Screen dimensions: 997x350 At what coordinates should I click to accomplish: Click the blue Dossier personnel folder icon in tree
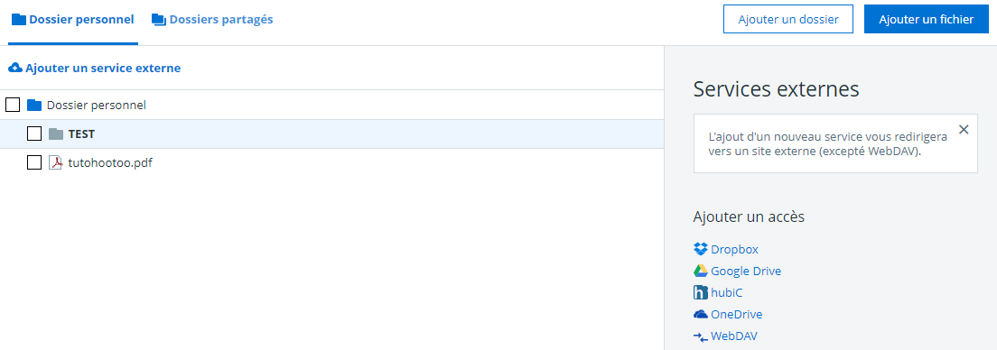(x=34, y=105)
